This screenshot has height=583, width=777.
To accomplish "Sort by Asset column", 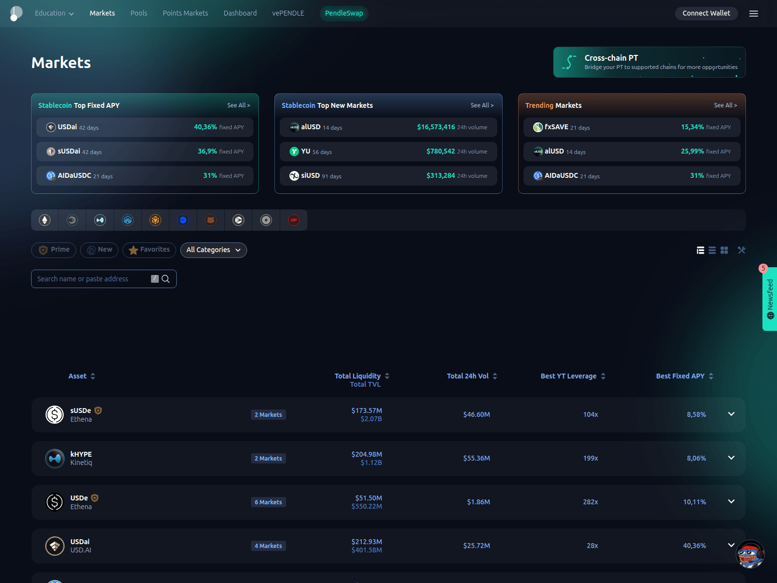I will point(82,376).
